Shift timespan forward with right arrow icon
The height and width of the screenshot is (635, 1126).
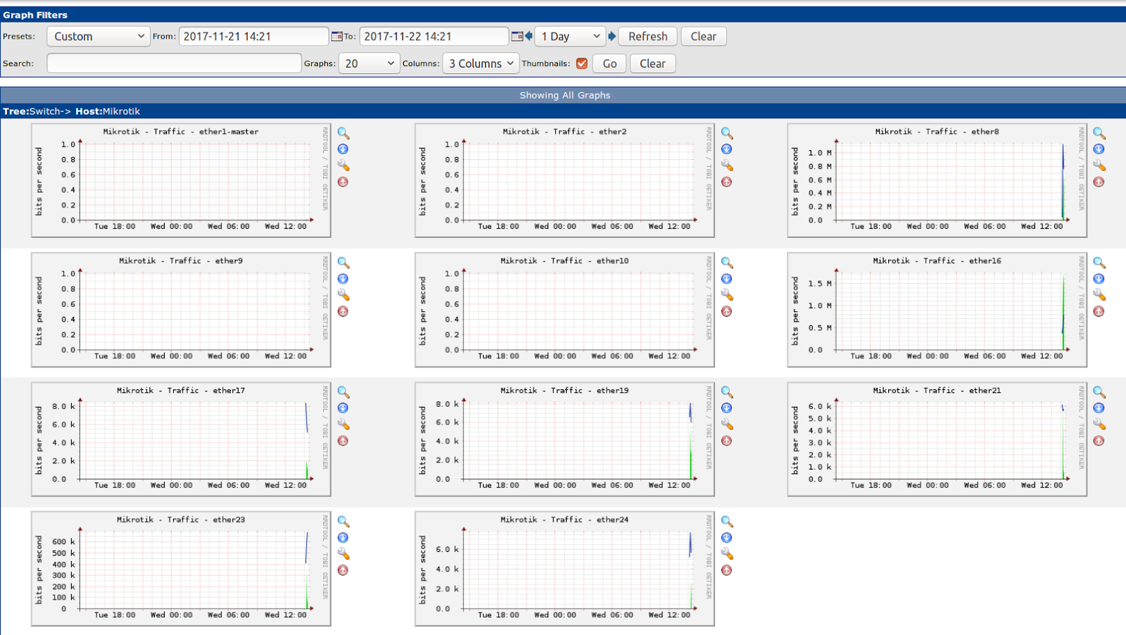coord(611,36)
